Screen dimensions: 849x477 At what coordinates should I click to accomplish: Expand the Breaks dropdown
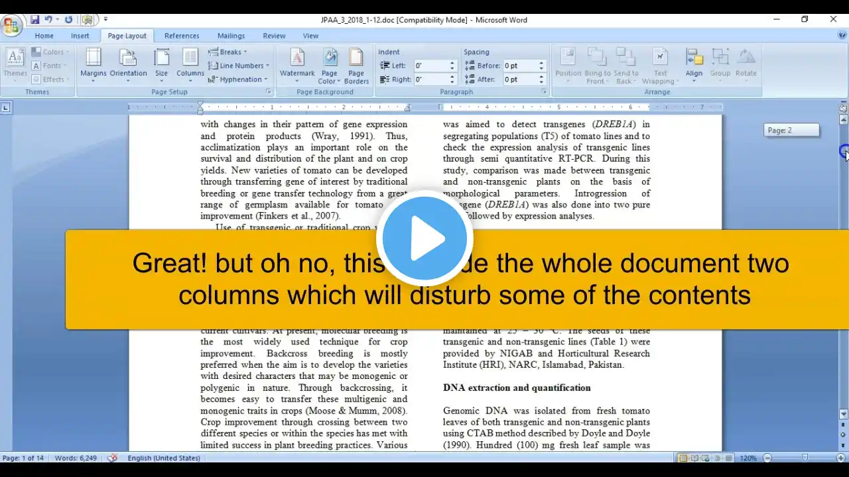228,52
